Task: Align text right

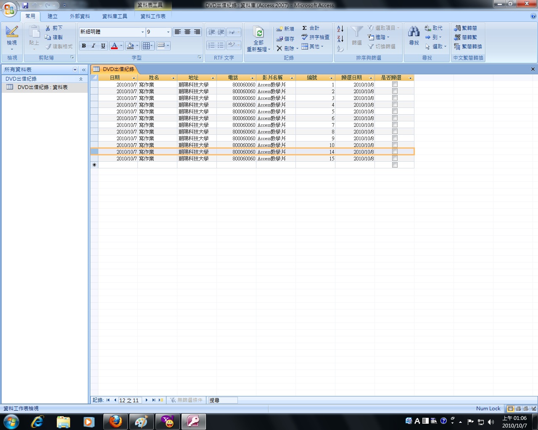Action: pos(197,32)
